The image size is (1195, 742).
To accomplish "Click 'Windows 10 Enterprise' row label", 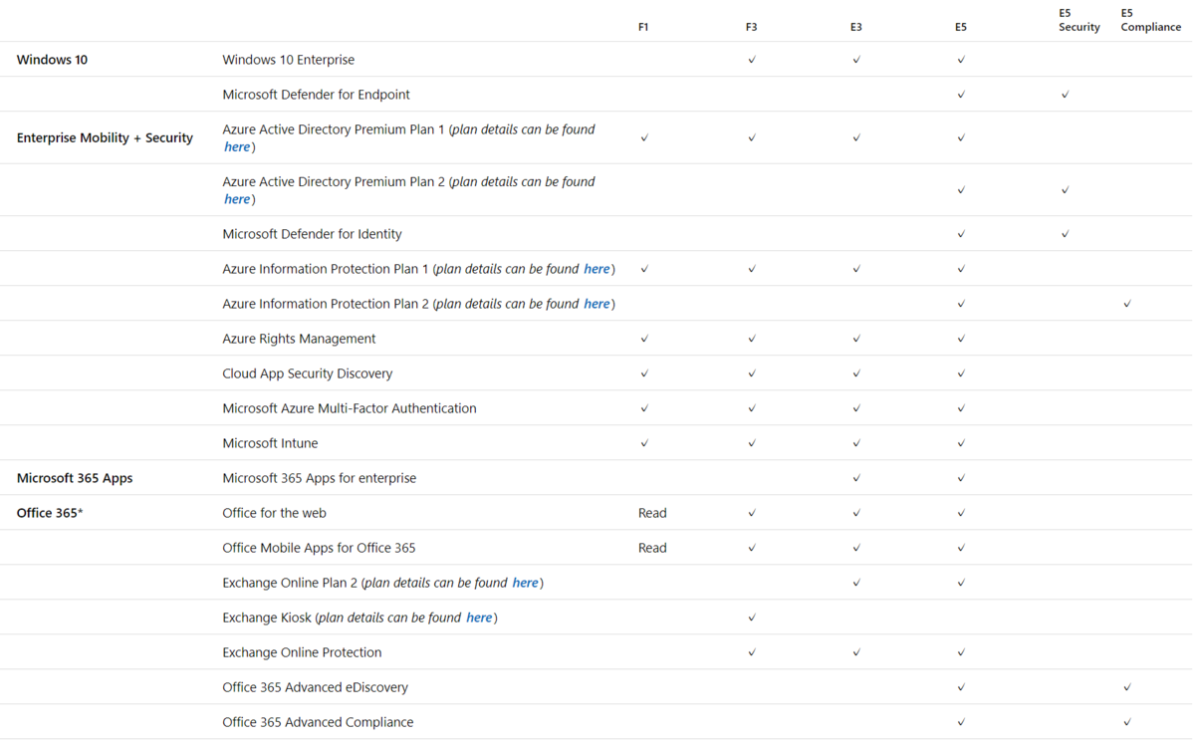I will click(289, 60).
